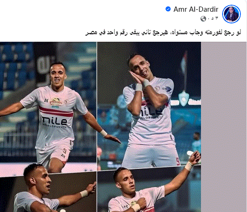Click the post timestamp beside the globe
This screenshot has width=247, height=212.
213,18
